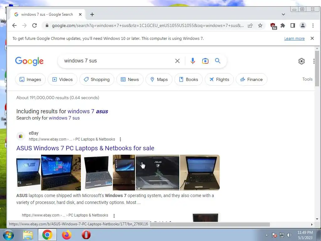Viewport: 321px width, 241px height.
Task: Select Chrome in the taskbar
Action: 47,235
